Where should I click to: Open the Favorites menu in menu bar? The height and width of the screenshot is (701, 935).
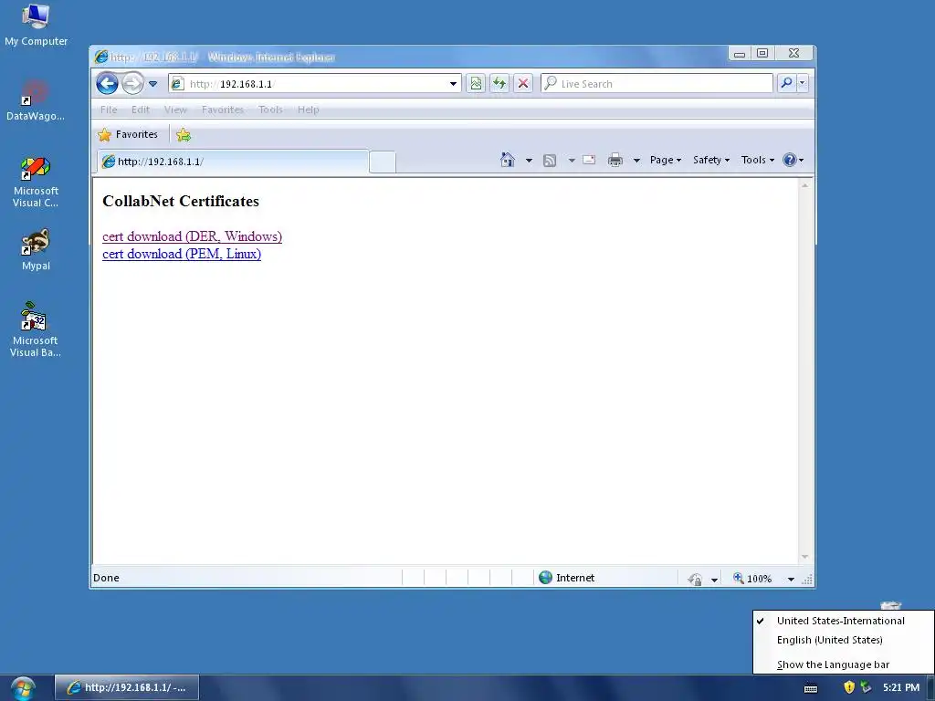223,110
